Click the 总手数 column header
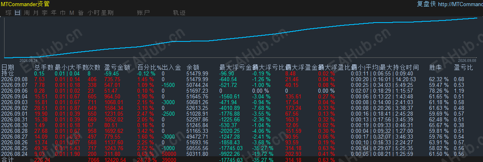 click(x=44, y=67)
